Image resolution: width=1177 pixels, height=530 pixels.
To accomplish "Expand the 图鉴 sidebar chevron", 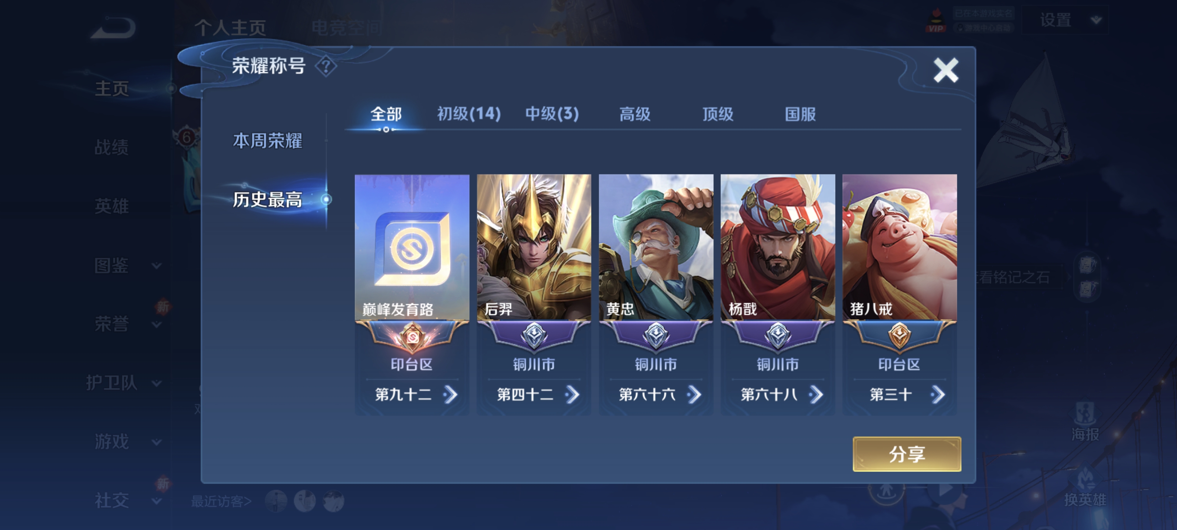I will click(156, 266).
